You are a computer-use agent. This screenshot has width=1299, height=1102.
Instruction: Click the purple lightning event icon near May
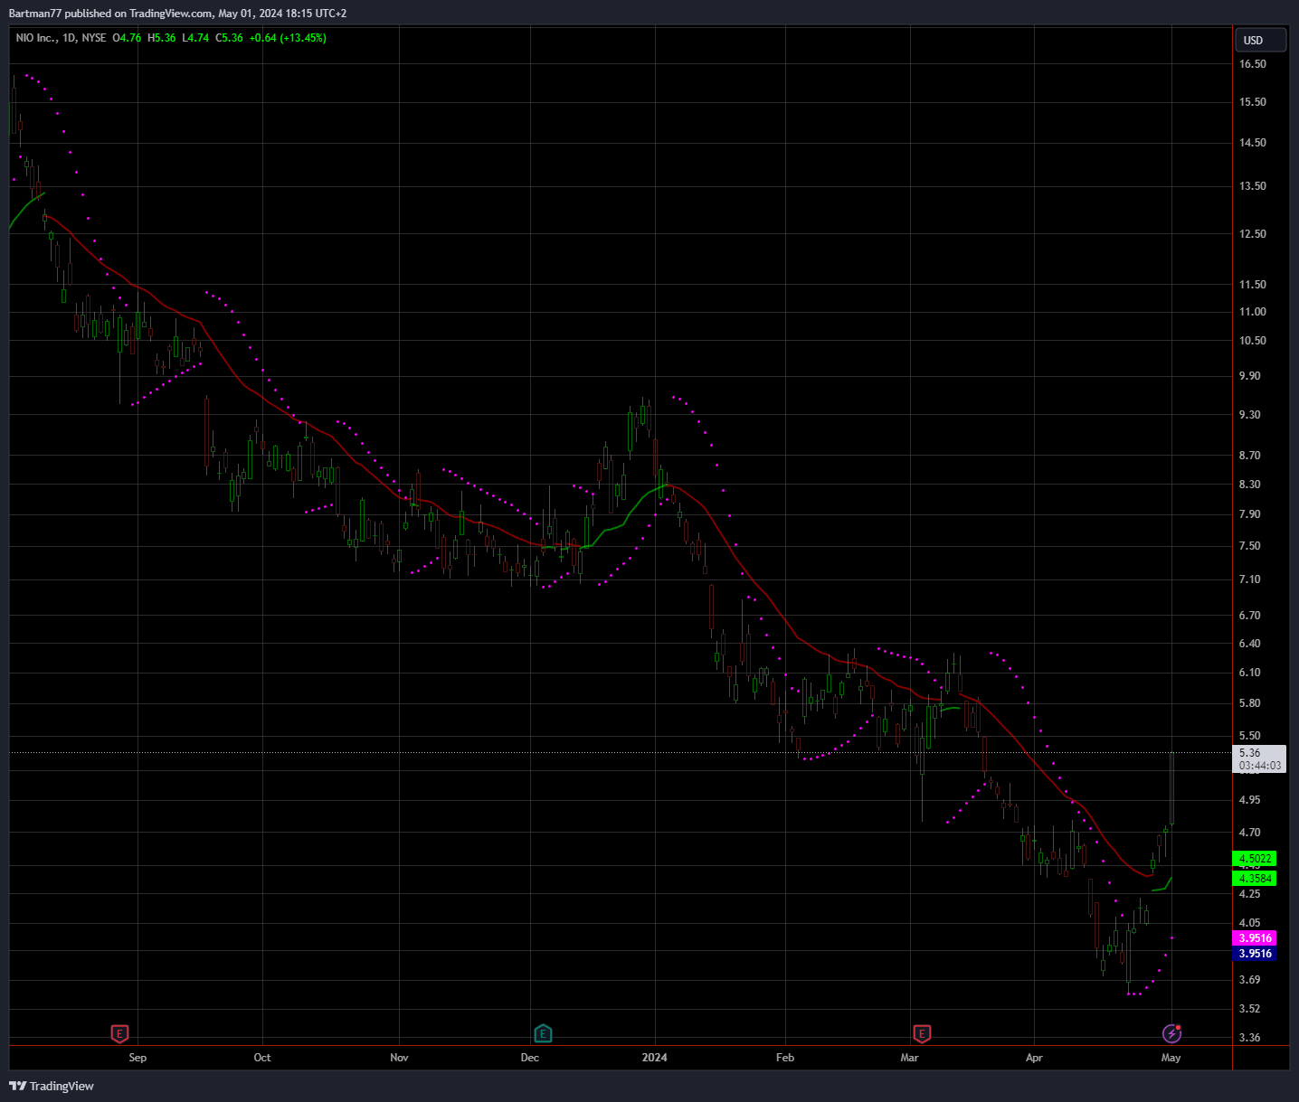point(1171,1032)
